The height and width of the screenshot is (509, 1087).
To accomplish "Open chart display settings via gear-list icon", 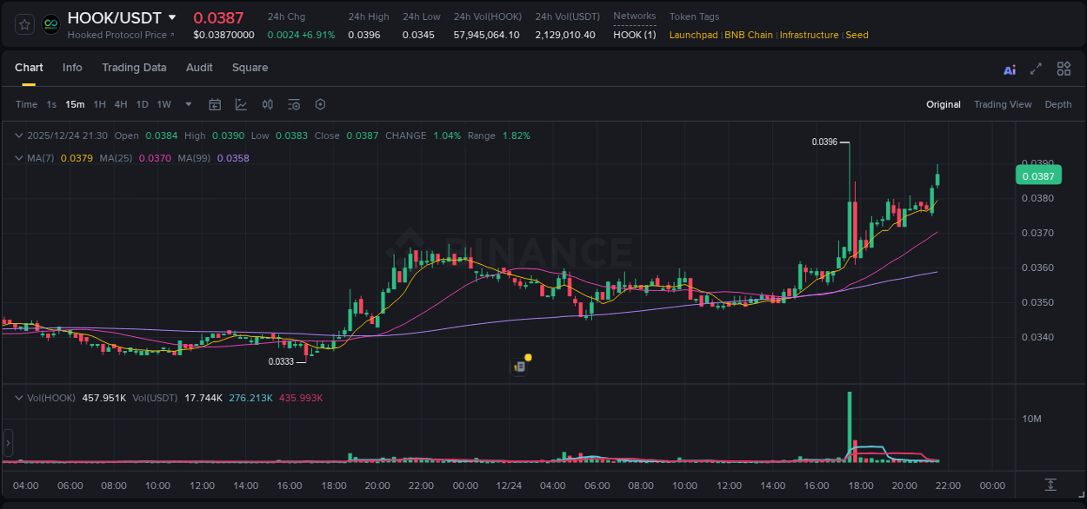I will [293, 104].
